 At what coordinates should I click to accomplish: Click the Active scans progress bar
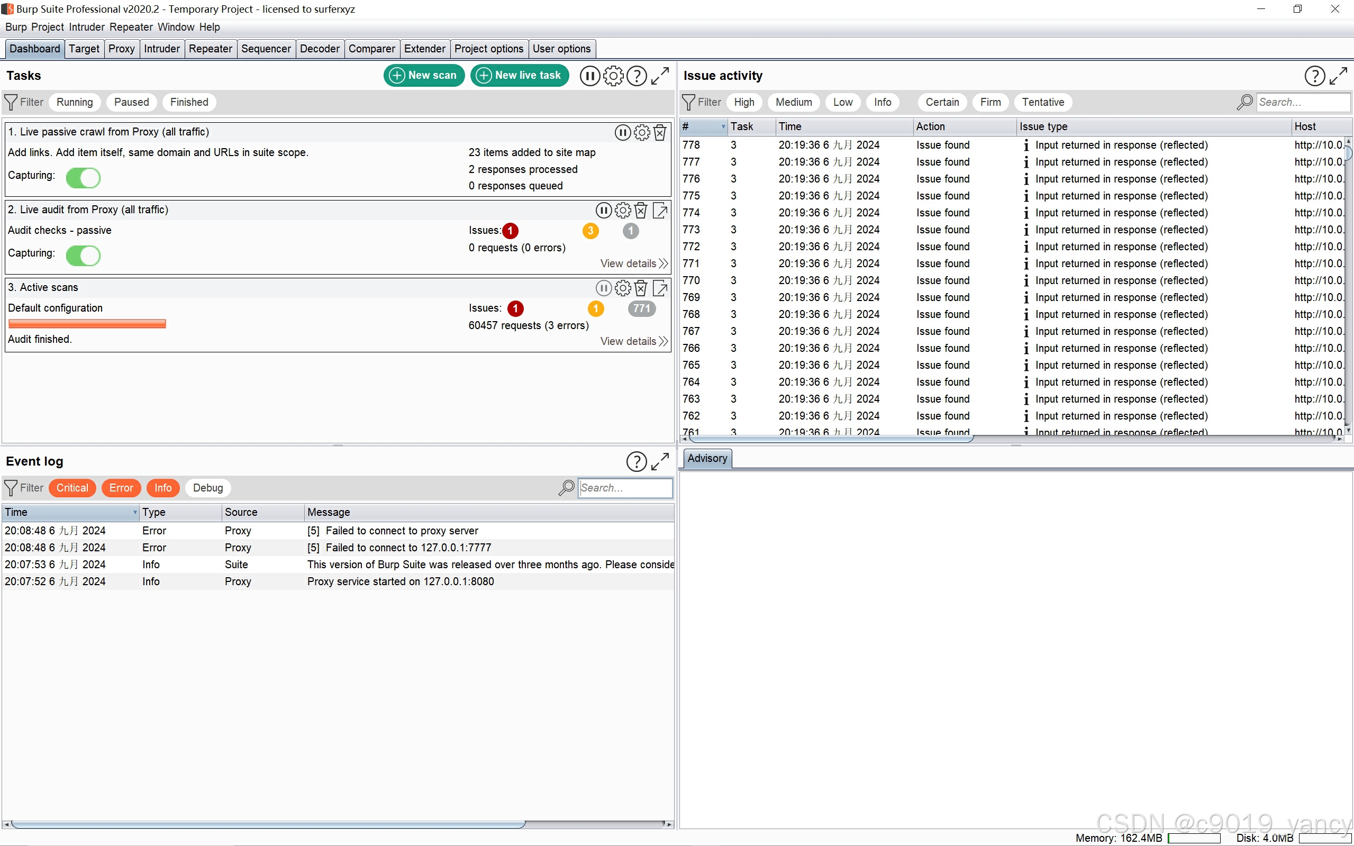tap(87, 323)
